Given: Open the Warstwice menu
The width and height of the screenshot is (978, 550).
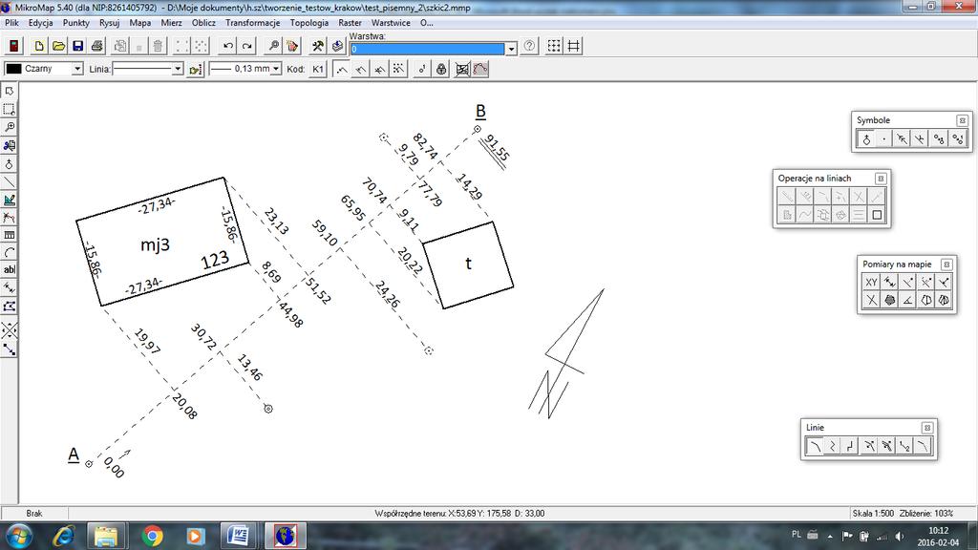Looking at the screenshot, I should (391, 23).
